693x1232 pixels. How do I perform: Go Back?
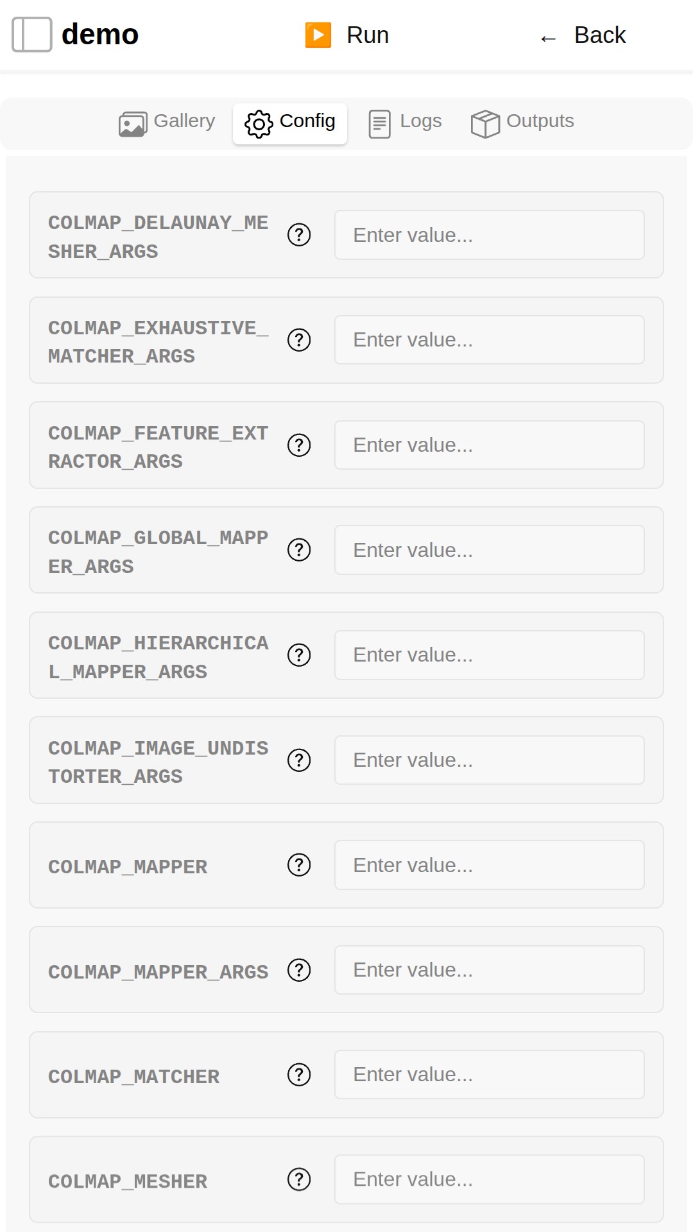pos(583,35)
